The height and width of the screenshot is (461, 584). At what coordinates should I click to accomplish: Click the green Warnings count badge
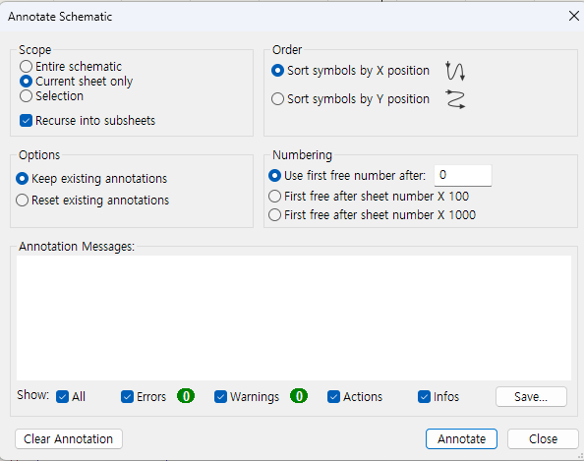point(299,396)
